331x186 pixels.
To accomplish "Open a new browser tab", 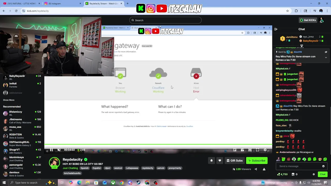I will pos(127,4).
